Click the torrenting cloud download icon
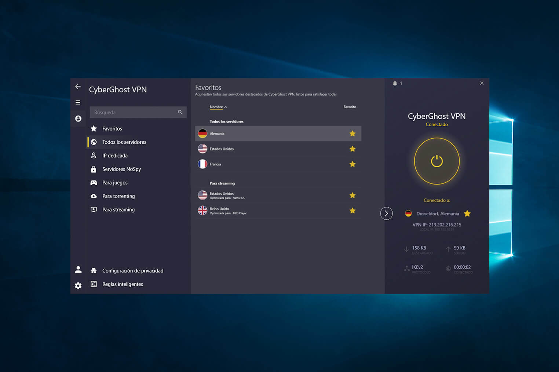The width and height of the screenshot is (559, 372). [94, 196]
